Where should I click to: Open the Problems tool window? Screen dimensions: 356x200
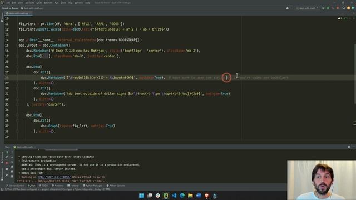[58, 186]
